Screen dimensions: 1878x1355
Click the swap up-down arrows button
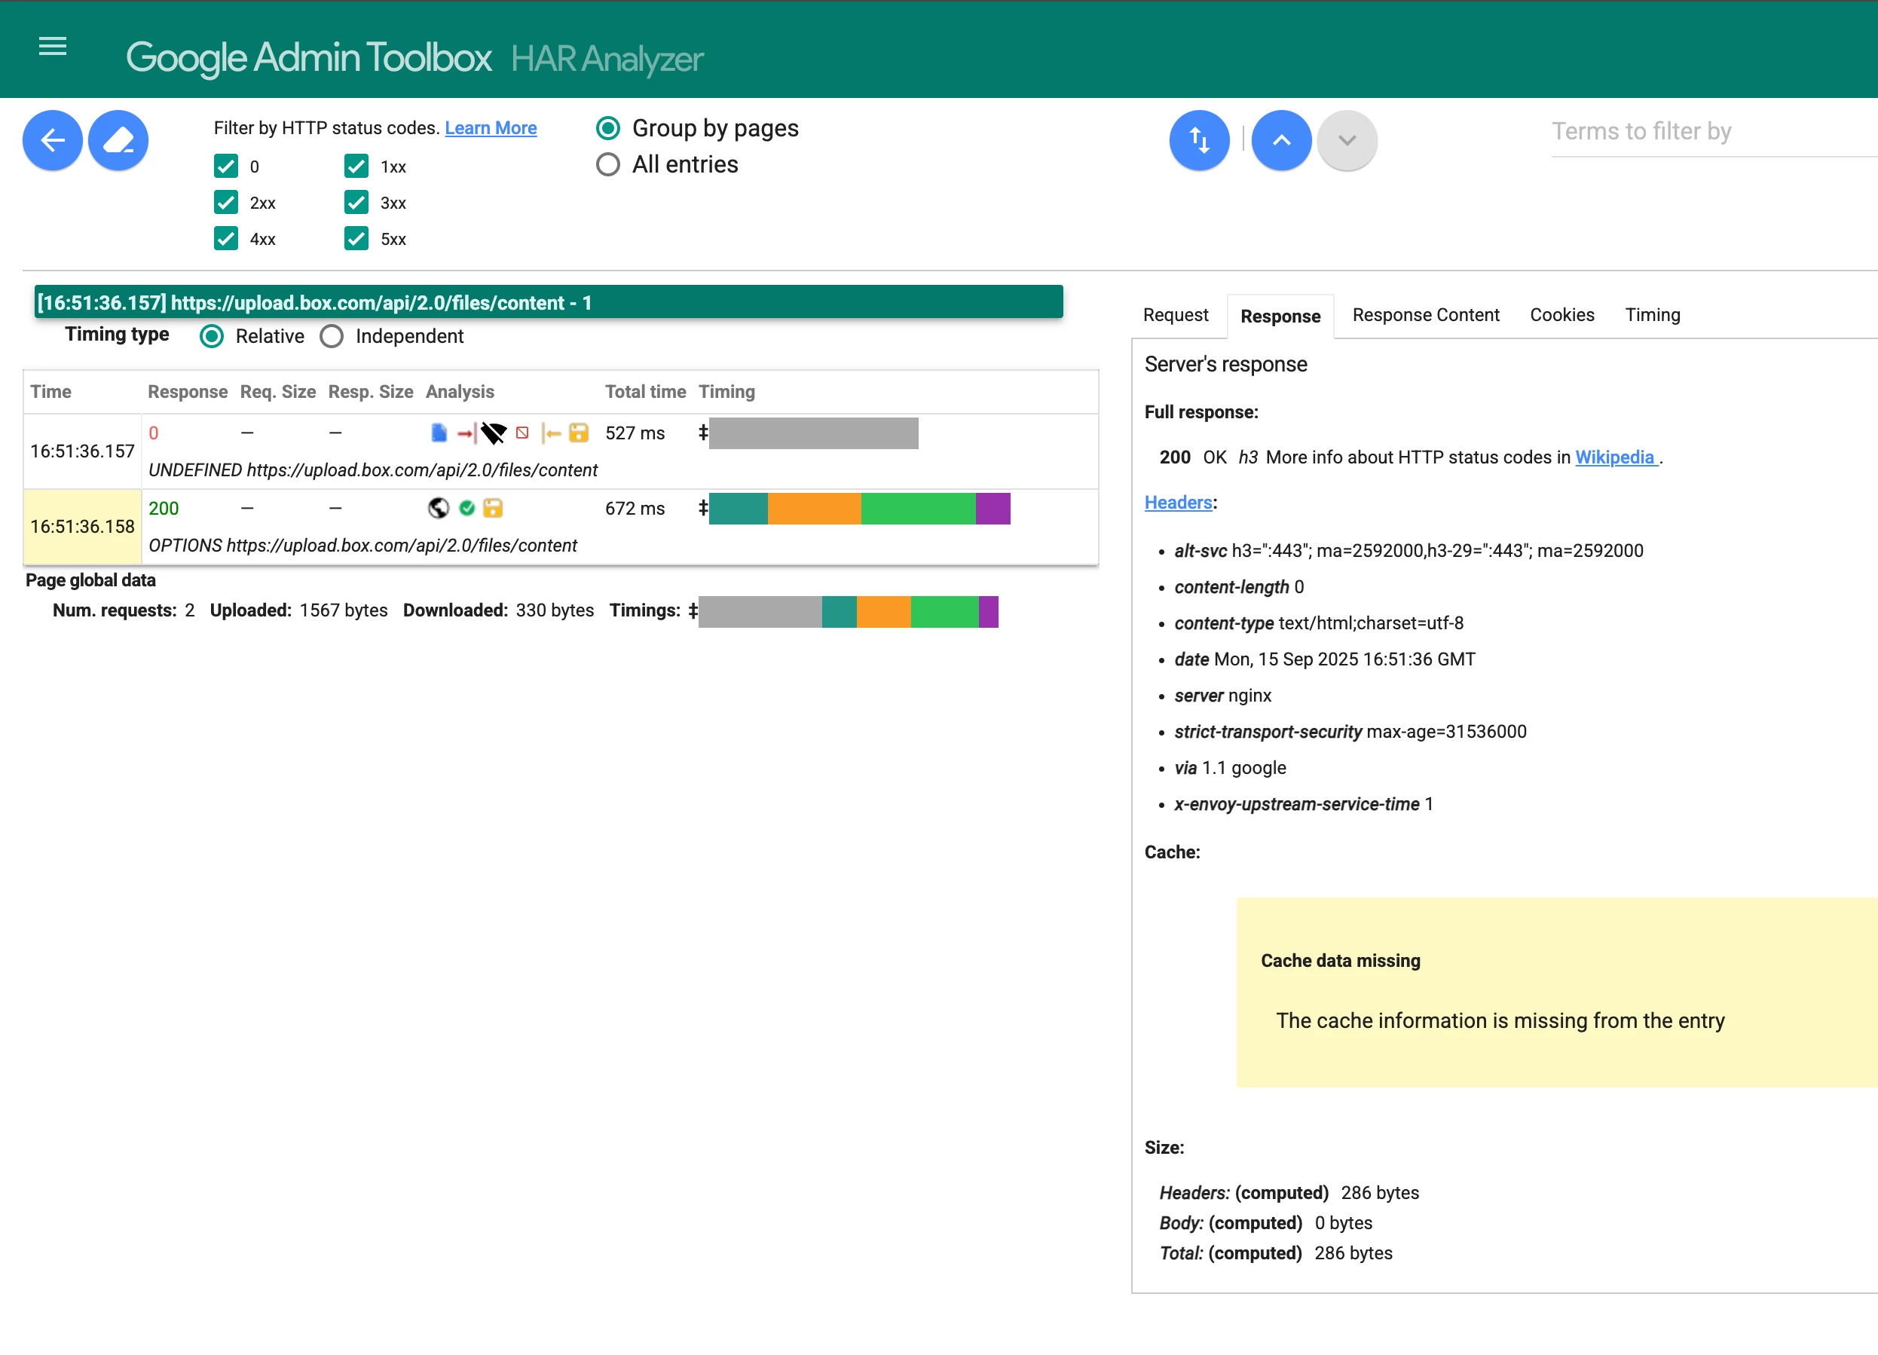click(x=1198, y=140)
